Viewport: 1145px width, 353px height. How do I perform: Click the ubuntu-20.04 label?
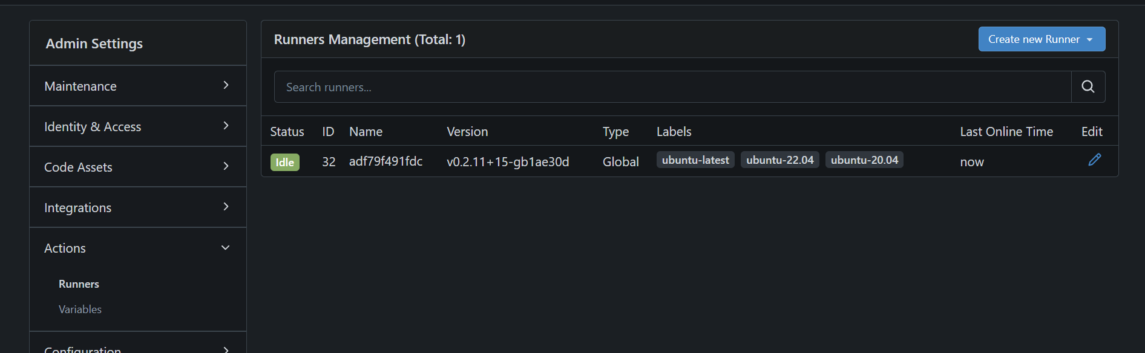[864, 160]
